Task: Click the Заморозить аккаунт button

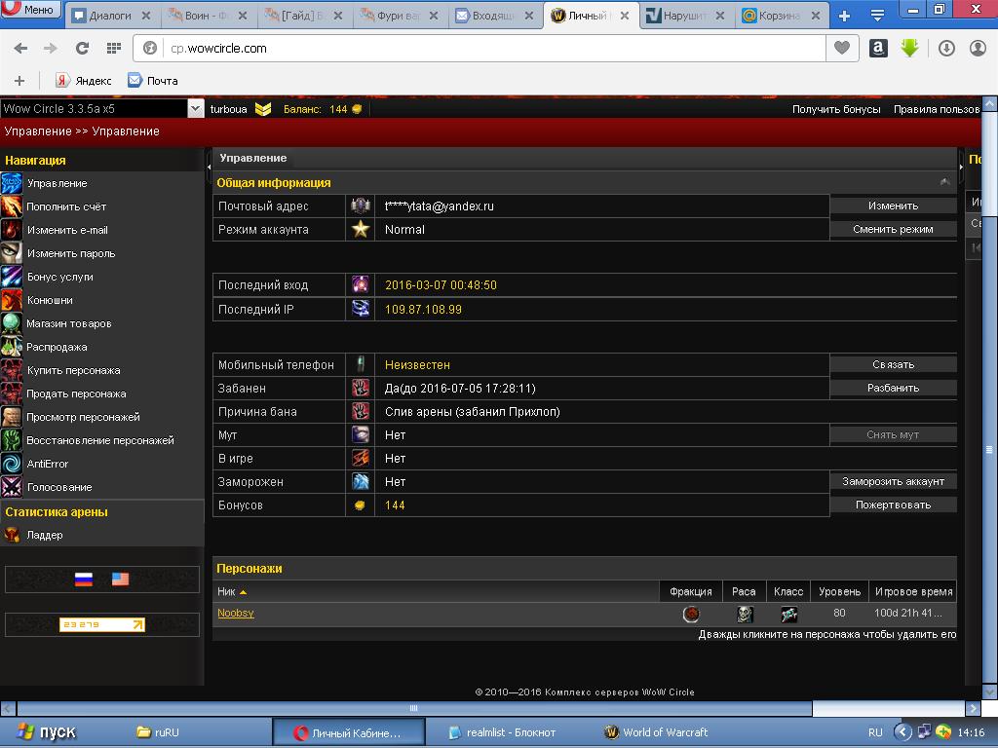Action: tap(893, 481)
